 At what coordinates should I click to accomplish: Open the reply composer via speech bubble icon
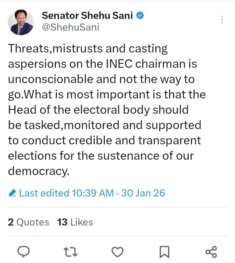(x=23, y=252)
